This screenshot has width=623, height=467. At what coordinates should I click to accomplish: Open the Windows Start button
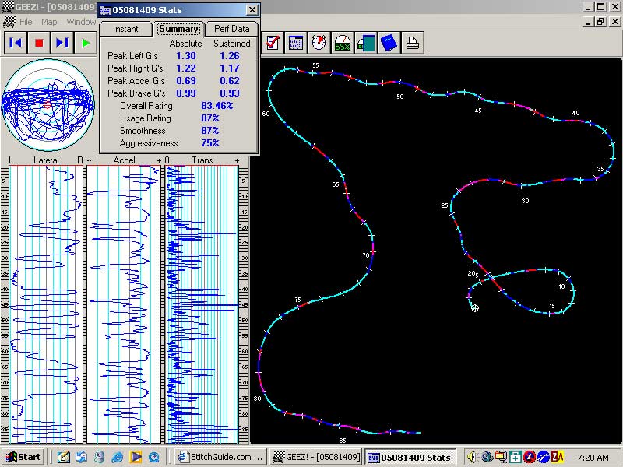(23, 457)
